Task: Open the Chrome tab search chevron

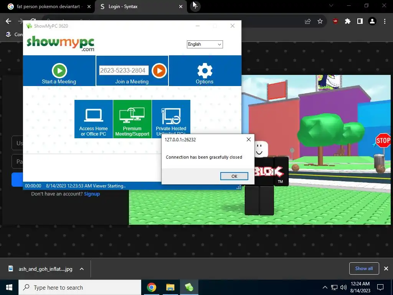Action: coord(331,5)
